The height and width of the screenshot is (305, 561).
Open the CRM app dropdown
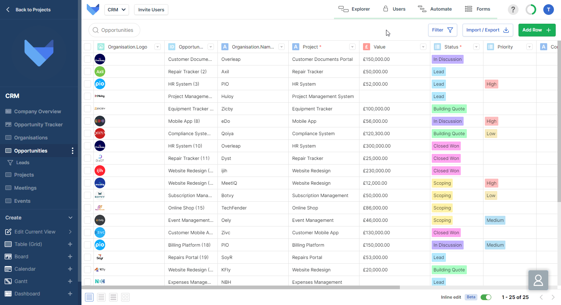[x=117, y=10]
